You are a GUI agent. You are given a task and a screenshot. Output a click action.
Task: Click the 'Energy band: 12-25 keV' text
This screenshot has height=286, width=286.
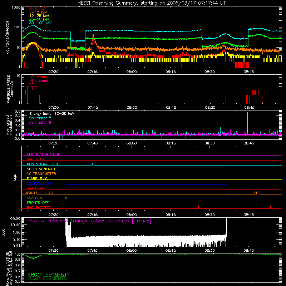(52, 114)
